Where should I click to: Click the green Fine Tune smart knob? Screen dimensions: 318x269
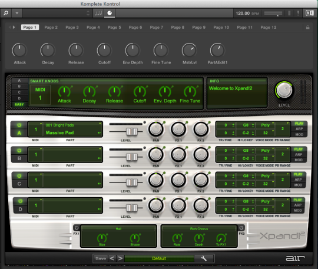190,91
